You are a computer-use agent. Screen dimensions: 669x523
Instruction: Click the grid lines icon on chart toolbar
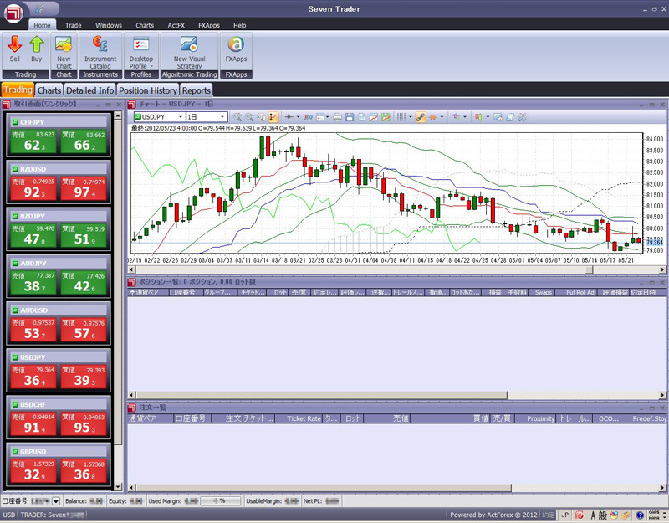click(x=401, y=117)
